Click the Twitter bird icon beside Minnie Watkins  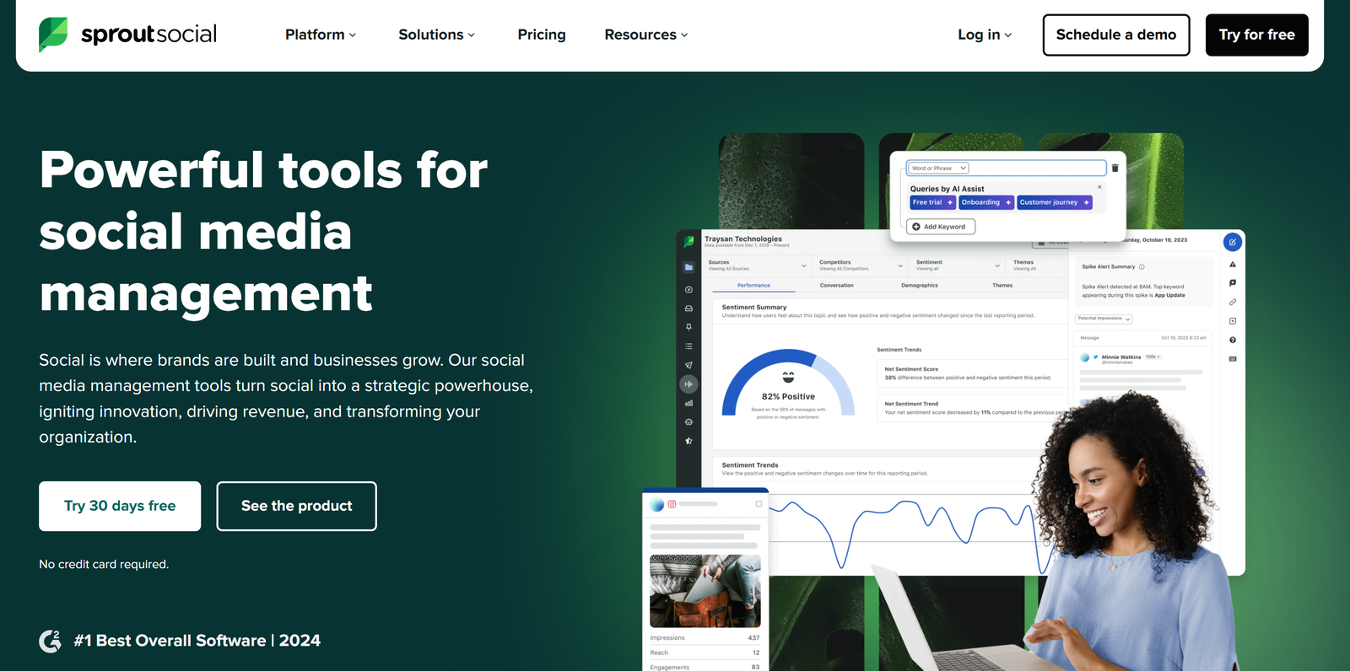[x=1096, y=357]
